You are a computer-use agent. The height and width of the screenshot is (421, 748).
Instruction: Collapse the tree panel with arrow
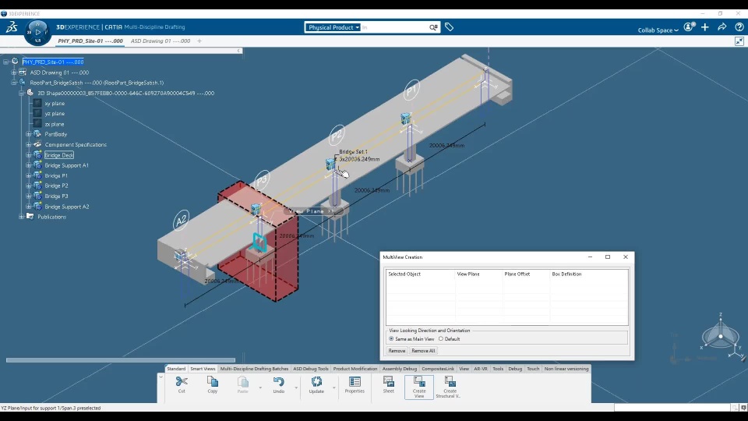pyautogui.click(x=238, y=51)
